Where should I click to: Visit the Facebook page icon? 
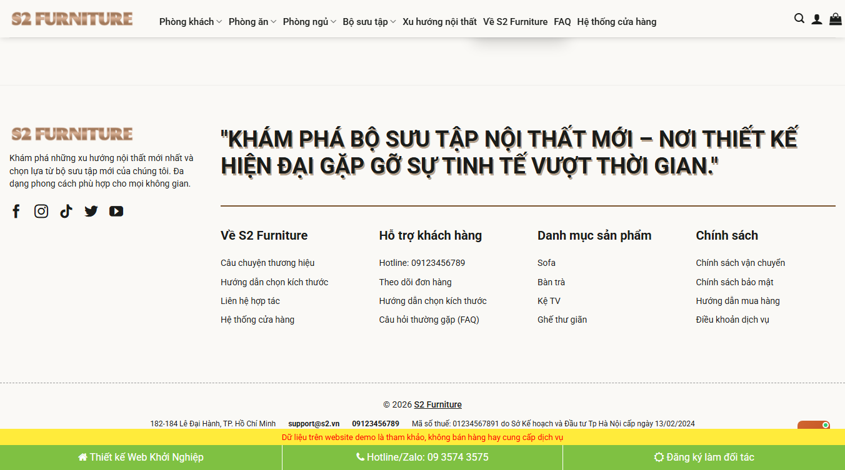(x=16, y=211)
